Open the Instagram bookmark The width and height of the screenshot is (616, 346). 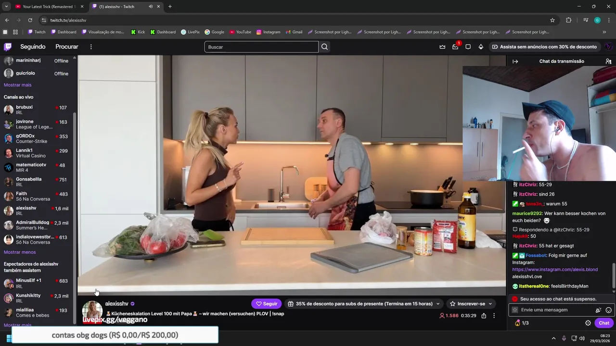(x=268, y=32)
